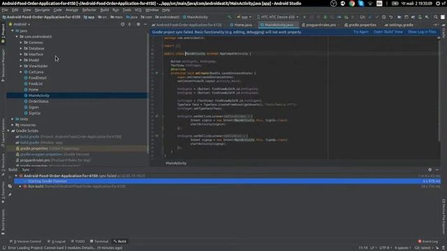447x251 pixels.
Task: Expand the Run build node
Action: tap(20, 186)
